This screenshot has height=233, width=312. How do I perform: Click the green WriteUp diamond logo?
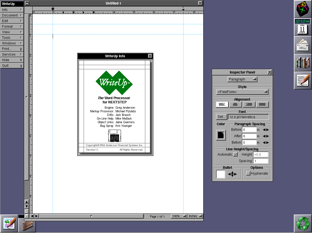click(x=114, y=83)
